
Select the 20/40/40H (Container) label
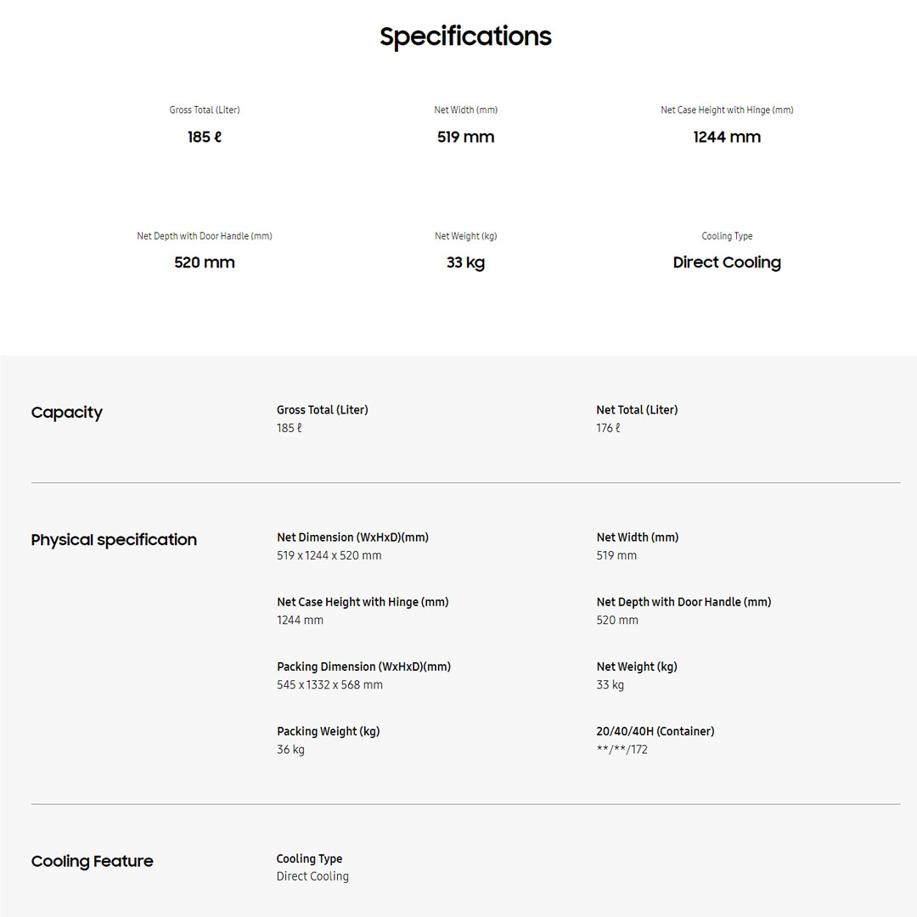pyautogui.click(x=655, y=731)
